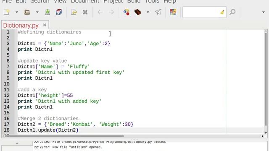
Task: Click the '#update key value' comment
Action: [x=42, y=61]
